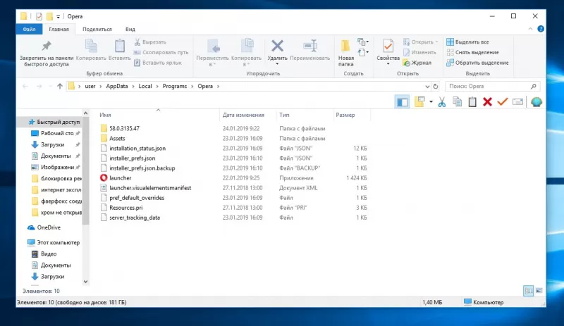
Task: Open the Файл menu tab
Action: coord(29,29)
